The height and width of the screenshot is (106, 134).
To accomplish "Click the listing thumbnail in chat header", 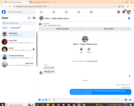I will [x=42, y=18].
